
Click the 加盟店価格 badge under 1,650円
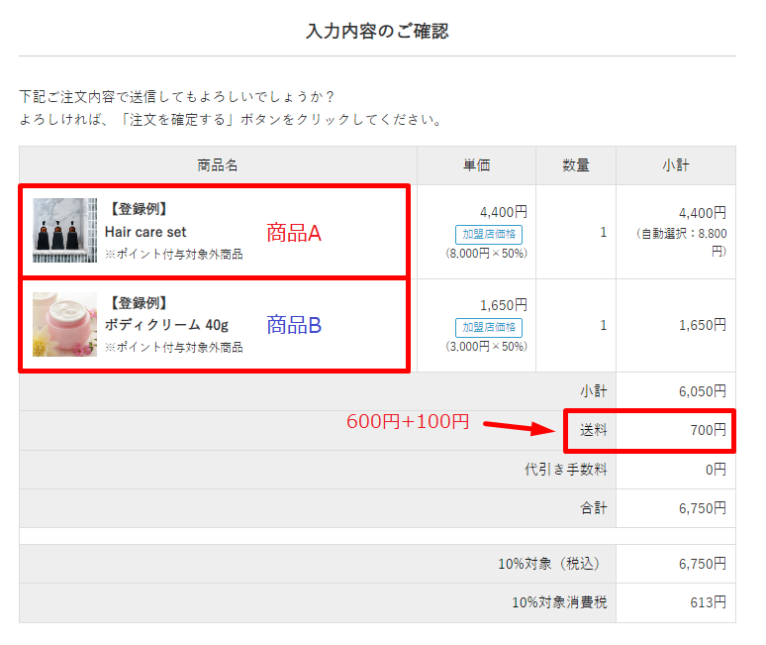click(x=489, y=328)
